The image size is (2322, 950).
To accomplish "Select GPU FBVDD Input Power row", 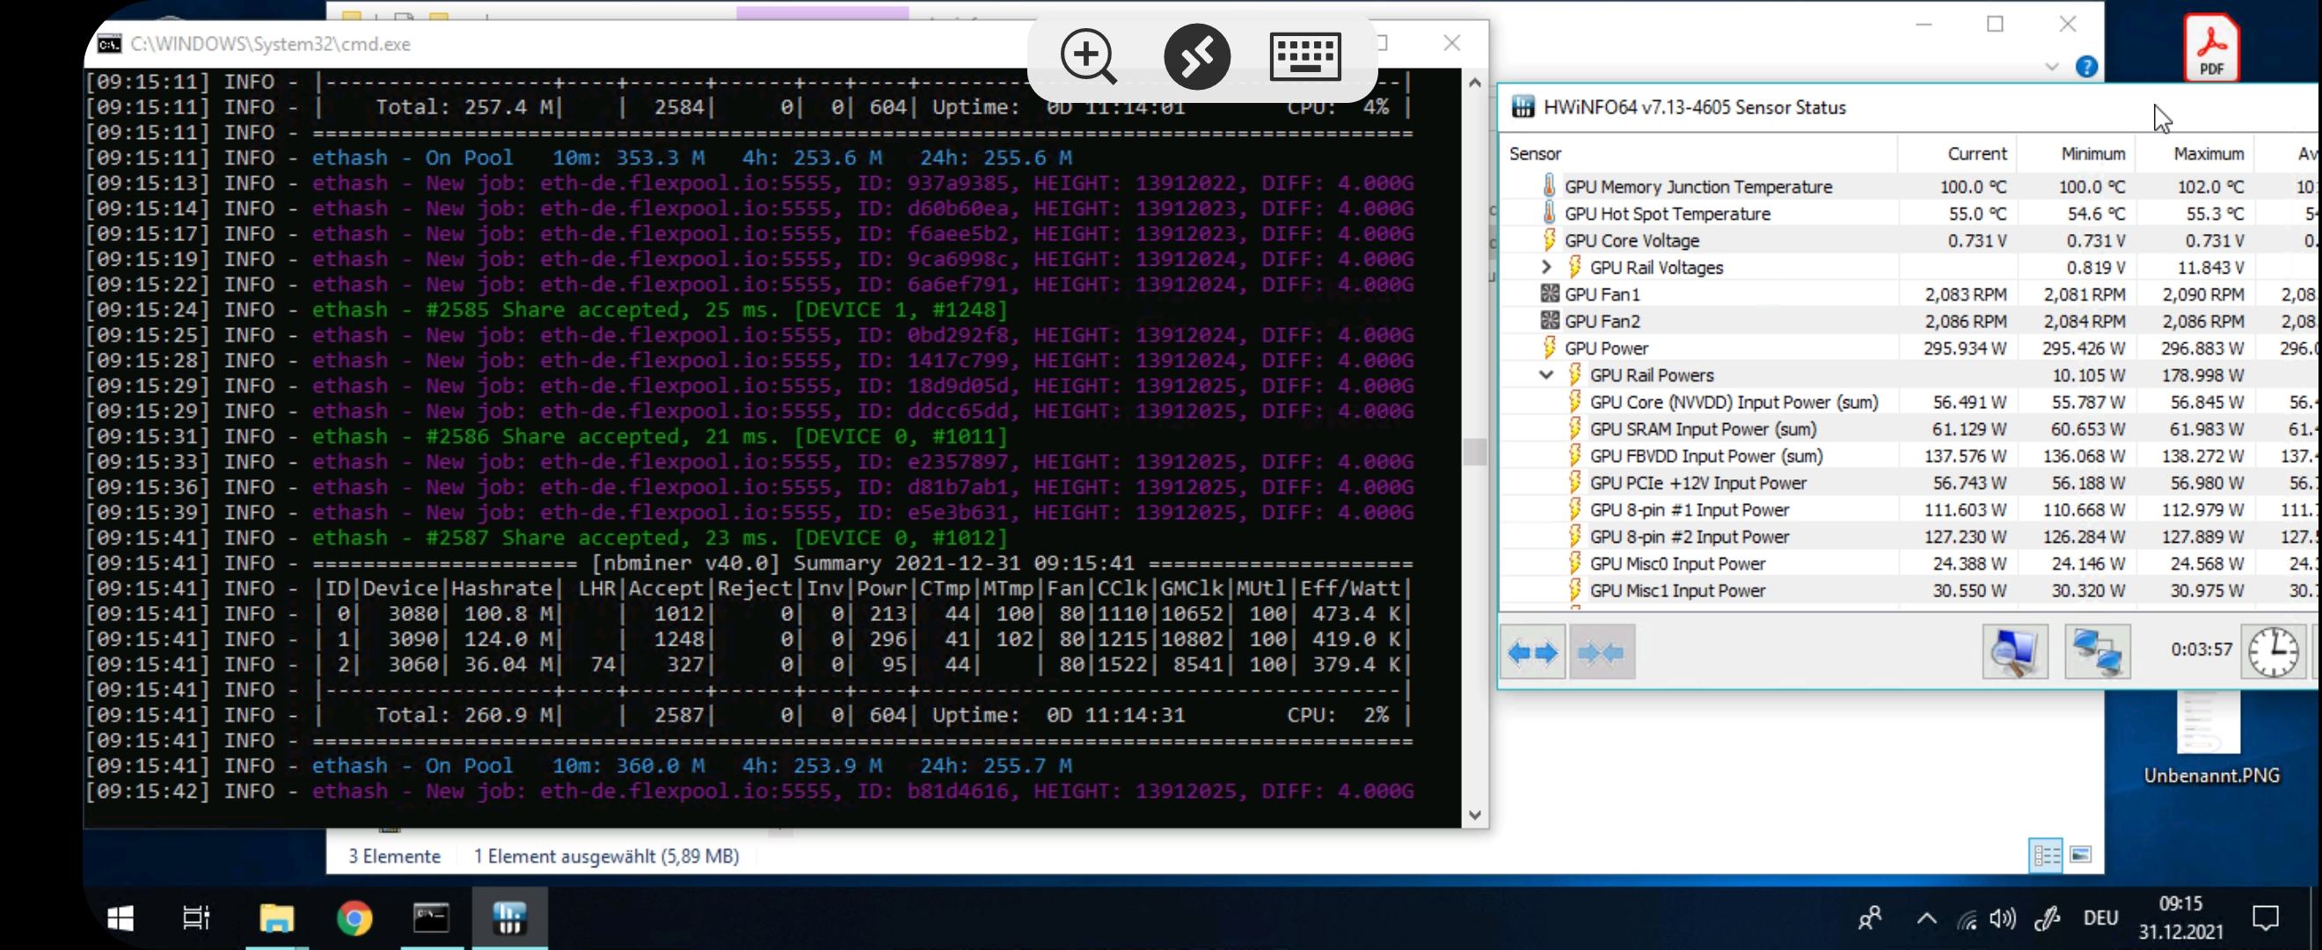I will tap(1908, 456).
